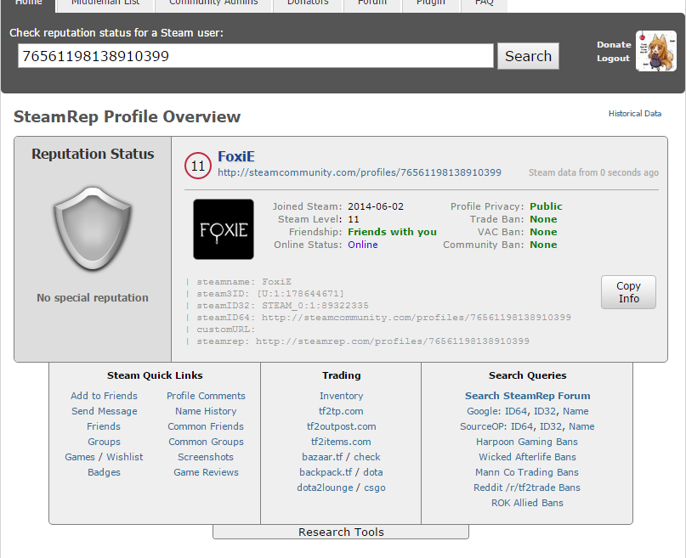Open the Groups quick link
This screenshot has width=686, height=558.
pyautogui.click(x=104, y=442)
